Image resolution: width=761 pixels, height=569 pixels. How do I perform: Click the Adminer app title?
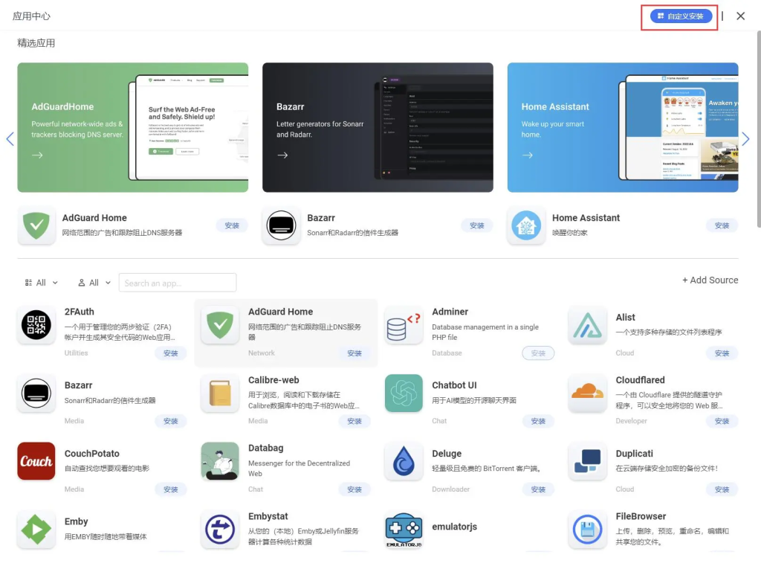pyautogui.click(x=450, y=312)
